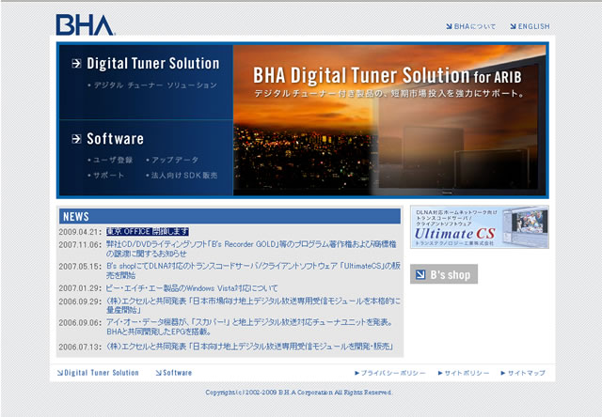Open footer Software link
Viewport: 602px width, 417px height.
[174, 373]
